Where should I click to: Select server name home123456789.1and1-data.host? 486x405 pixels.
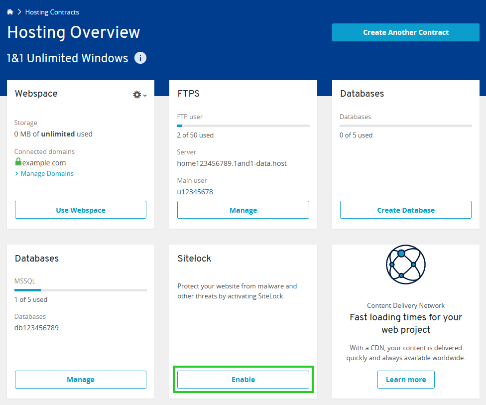coord(232,163)
